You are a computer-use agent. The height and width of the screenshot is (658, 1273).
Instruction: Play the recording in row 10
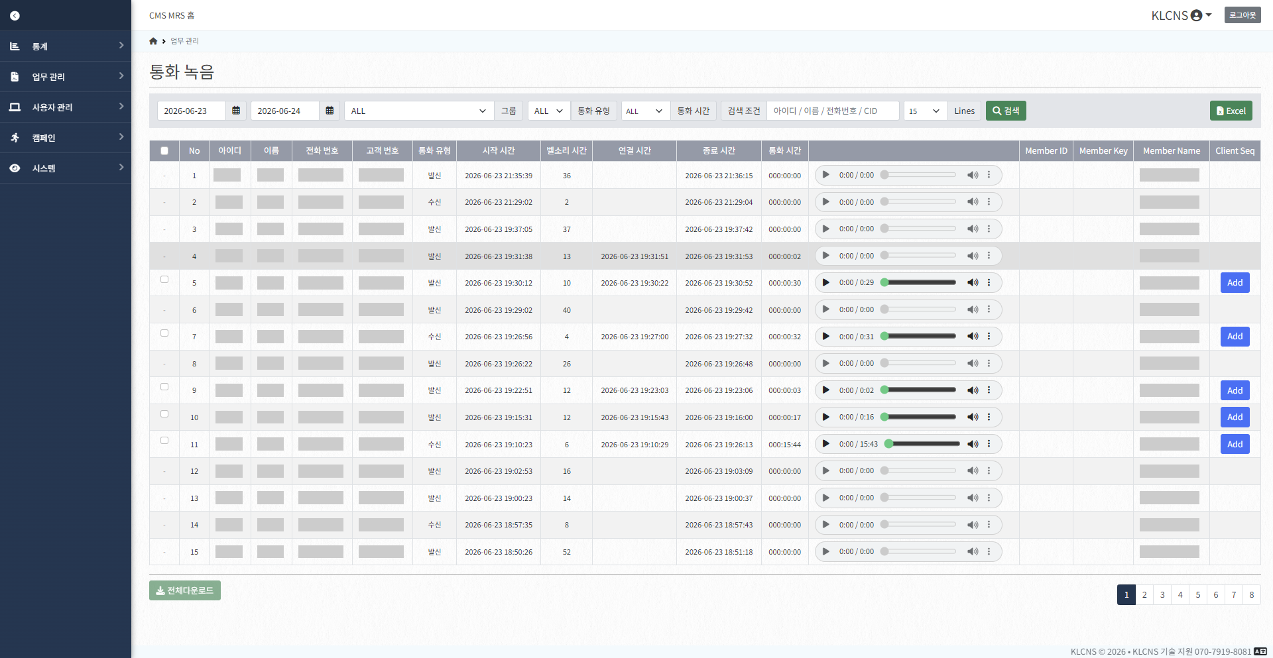click(x=826, y=417)
